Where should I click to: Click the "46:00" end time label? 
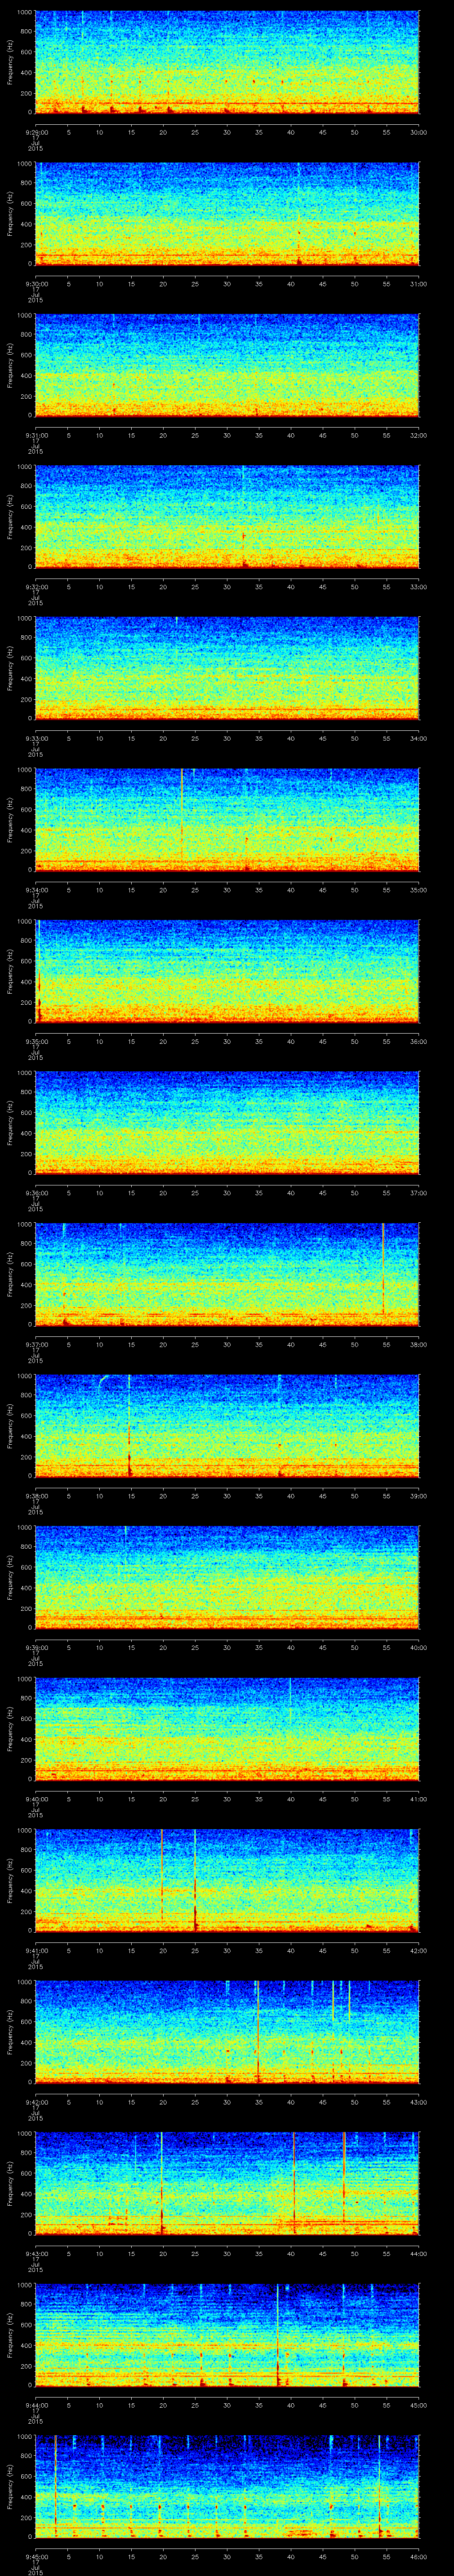(x=419, y=2556)
